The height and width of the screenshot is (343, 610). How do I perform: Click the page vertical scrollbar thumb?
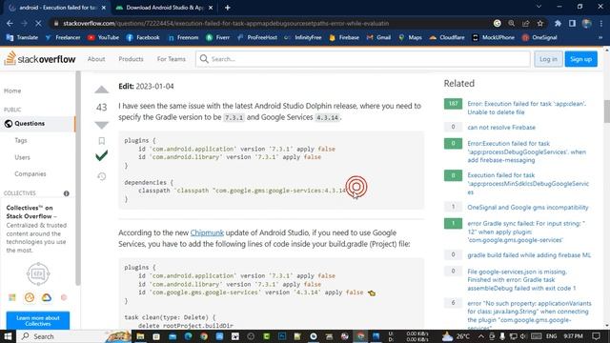606,111
